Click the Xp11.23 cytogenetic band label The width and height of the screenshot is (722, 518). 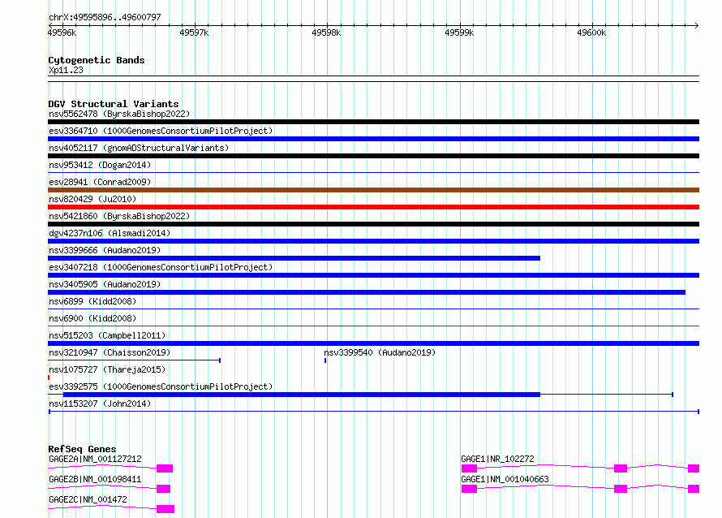point(66,70)
